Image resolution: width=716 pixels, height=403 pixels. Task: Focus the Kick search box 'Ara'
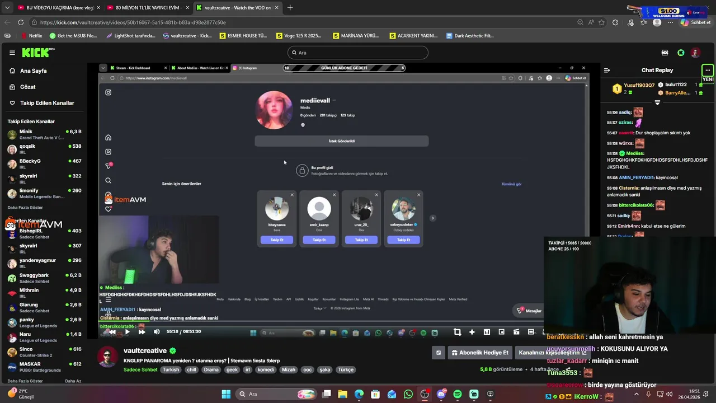click(358, 53)
